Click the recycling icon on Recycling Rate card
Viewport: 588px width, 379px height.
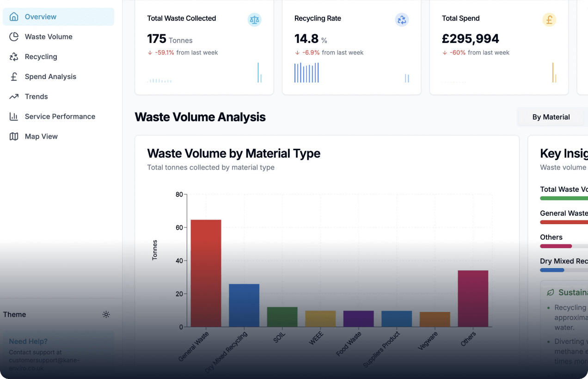(x=402, y=19)
